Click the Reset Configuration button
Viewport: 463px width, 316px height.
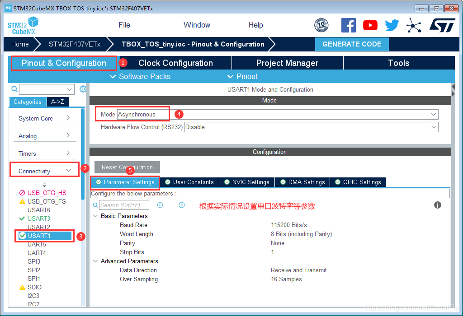pyautogui.click(x=127, y=167)
